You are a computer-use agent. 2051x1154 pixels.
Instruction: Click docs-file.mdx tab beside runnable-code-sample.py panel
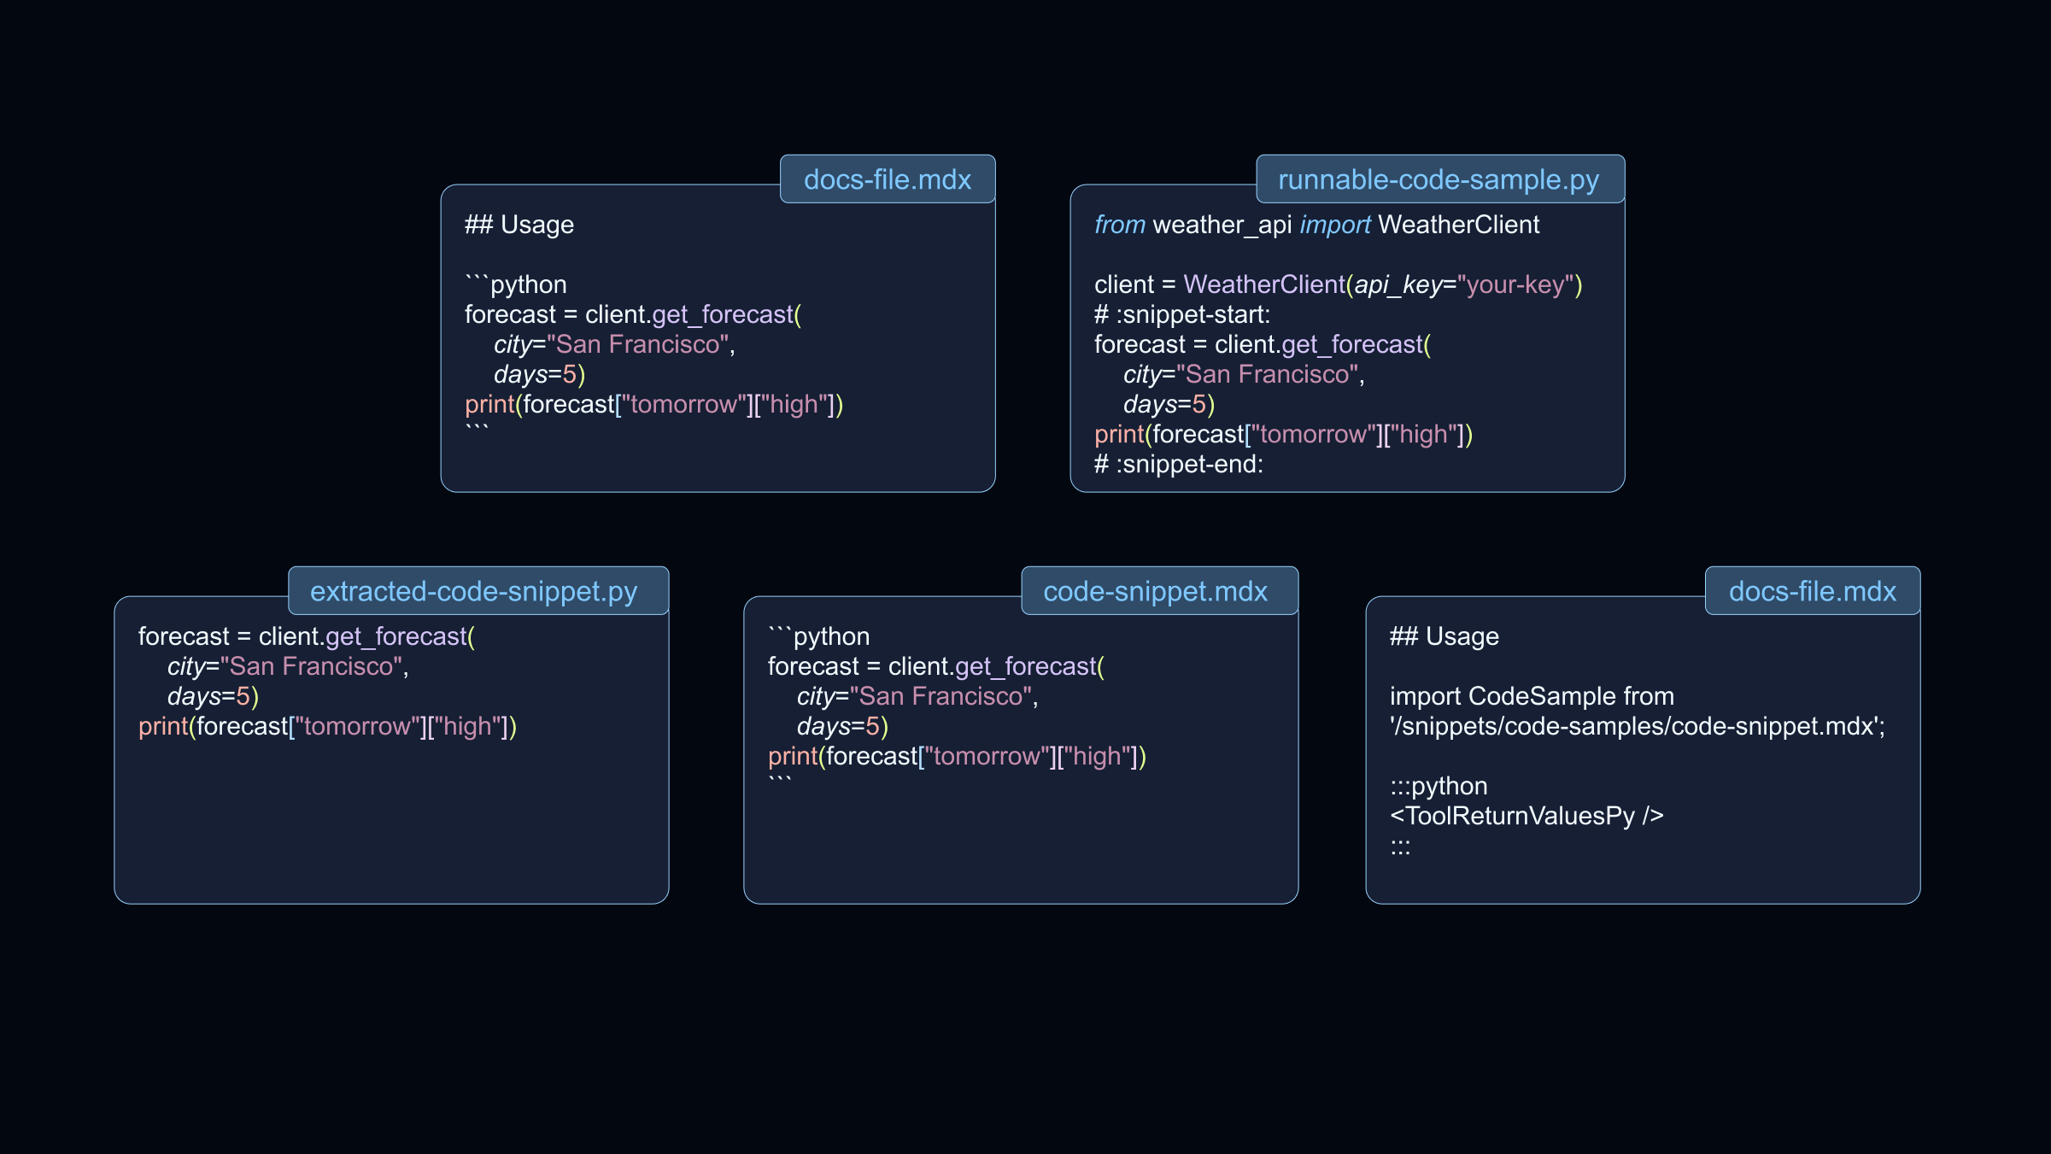[x=887, y=179]
